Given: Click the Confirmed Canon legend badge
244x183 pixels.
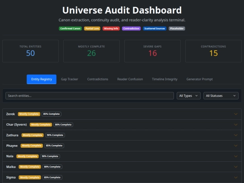Looking at the screenshot, I should 70,28.
